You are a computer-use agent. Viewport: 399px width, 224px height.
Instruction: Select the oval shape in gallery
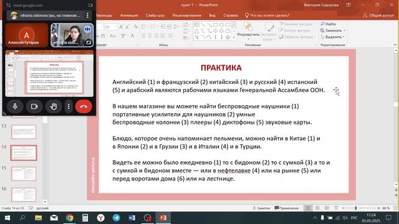pos(222,25)
